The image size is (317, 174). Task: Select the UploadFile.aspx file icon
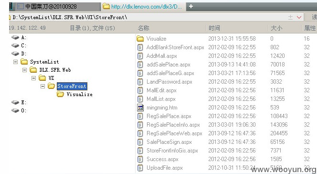pos(140,168)
